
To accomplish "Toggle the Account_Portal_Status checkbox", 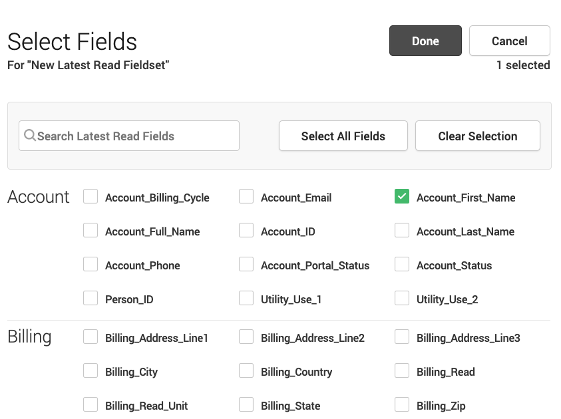I will coord(246,265).
